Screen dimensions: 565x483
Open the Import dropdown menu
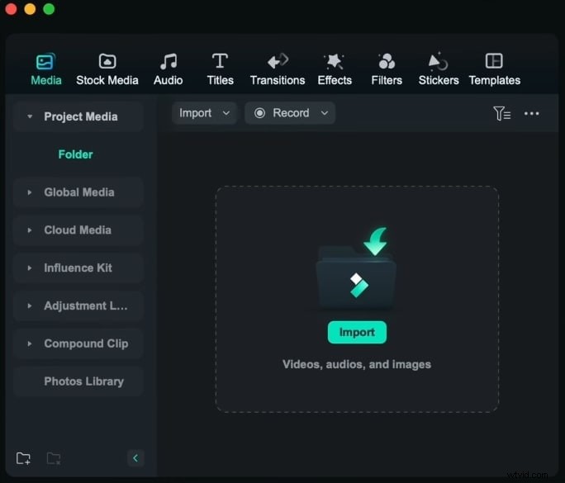pyautogui.click(x=204, y=113)
